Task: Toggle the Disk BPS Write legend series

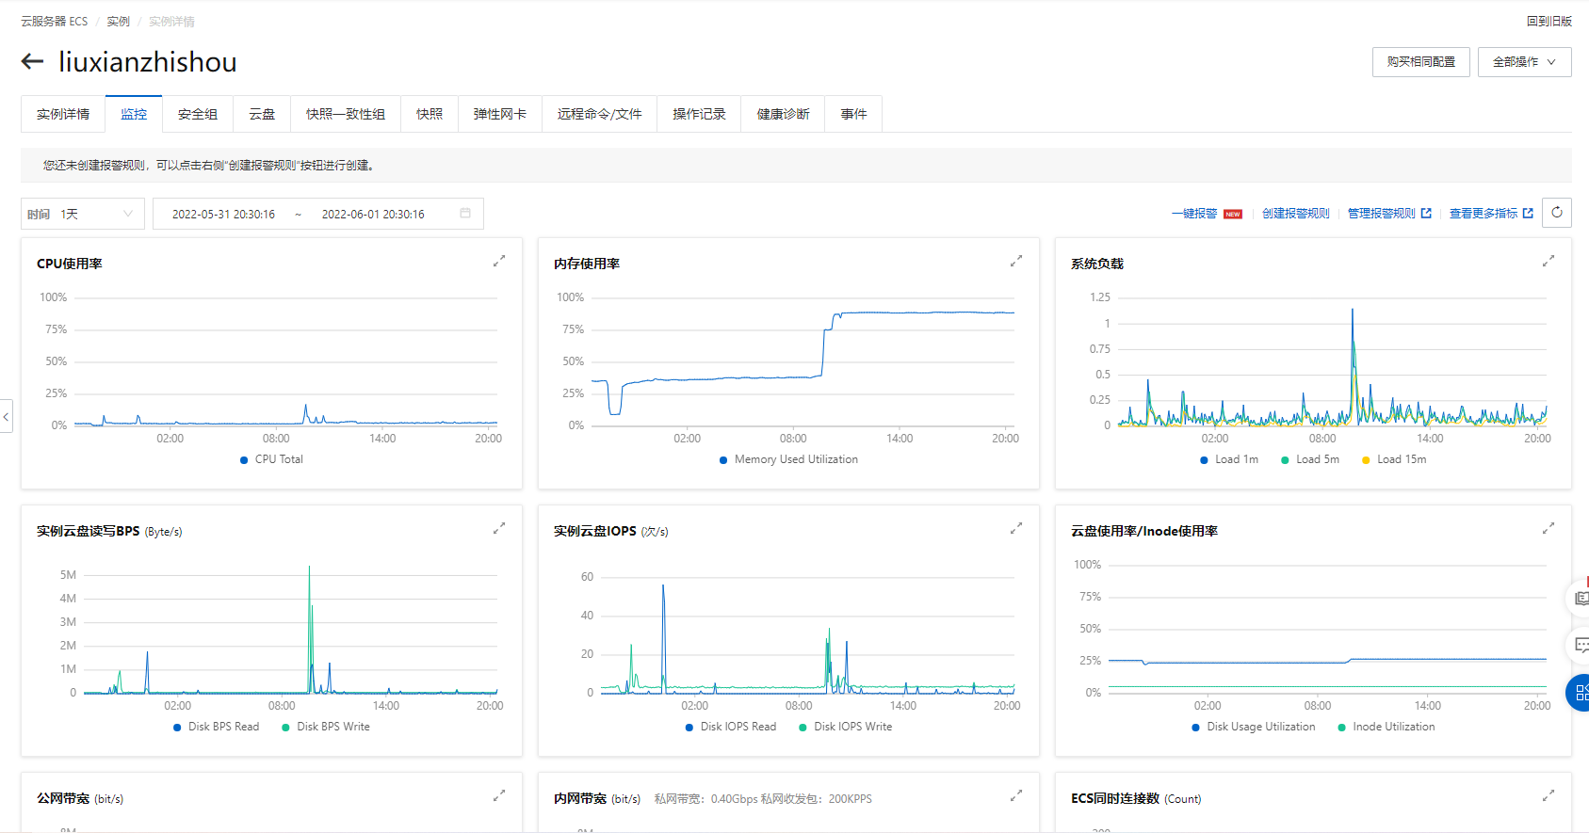Action: [326, 727]
